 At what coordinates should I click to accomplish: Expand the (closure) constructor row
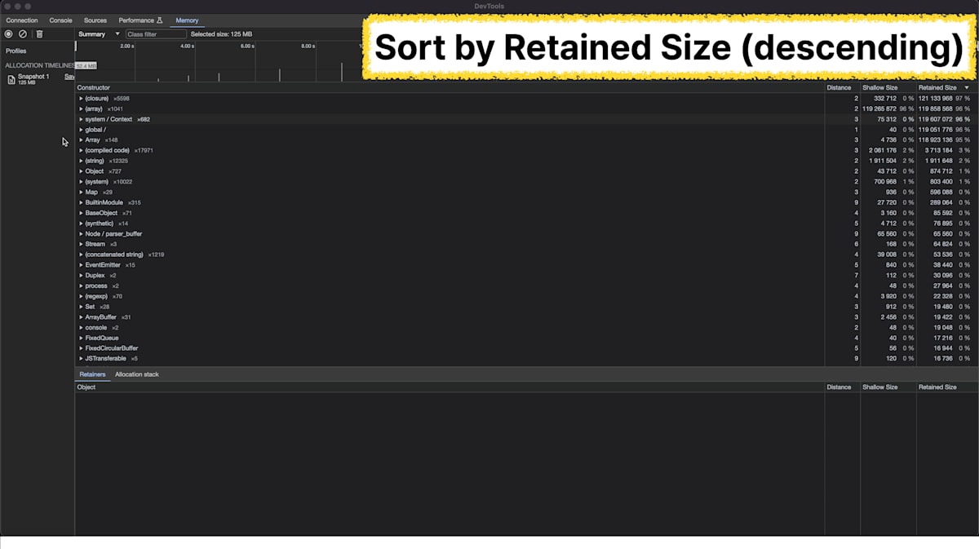coord(81,98)
